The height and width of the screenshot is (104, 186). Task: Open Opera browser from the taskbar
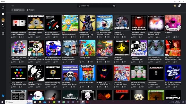87,102
